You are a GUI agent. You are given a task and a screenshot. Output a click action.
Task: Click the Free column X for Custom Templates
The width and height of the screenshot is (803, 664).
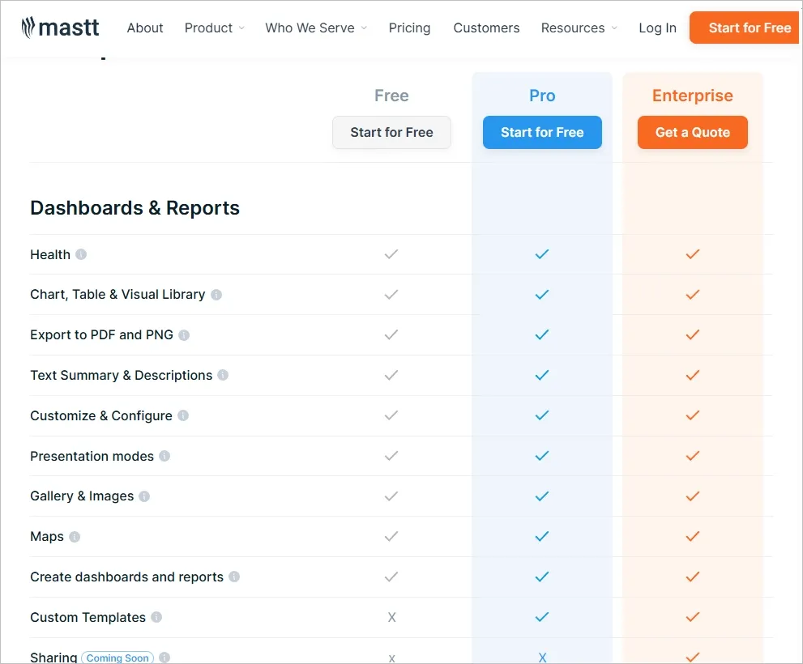click(x=391, y=617)
